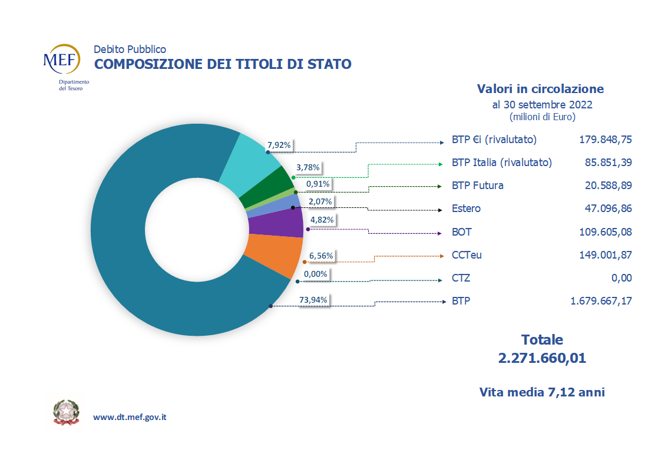
Task: Click the MEF Dipartimento del Tesoro logo
Action: tap(67, 67)
